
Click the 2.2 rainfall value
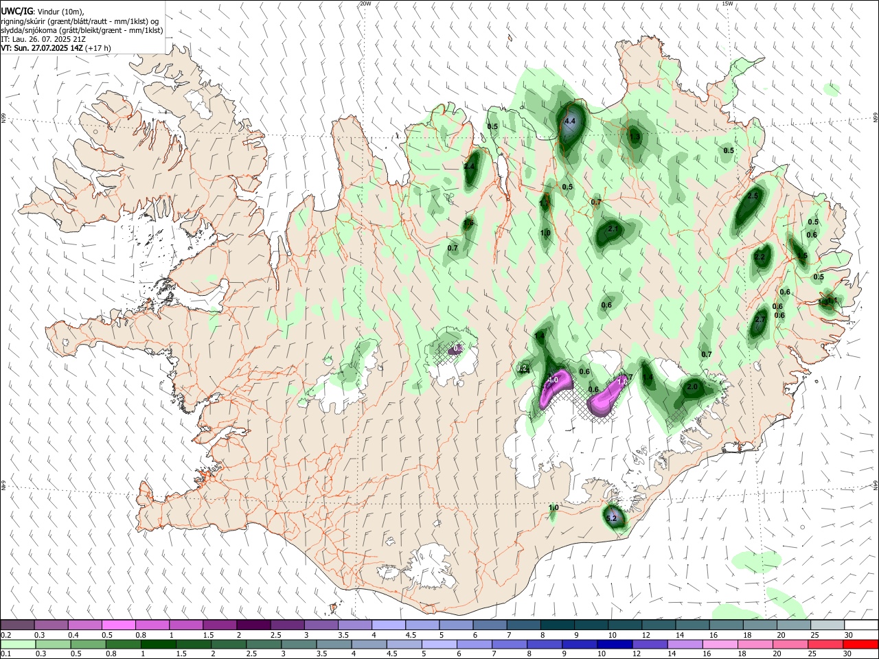point(760,257)
